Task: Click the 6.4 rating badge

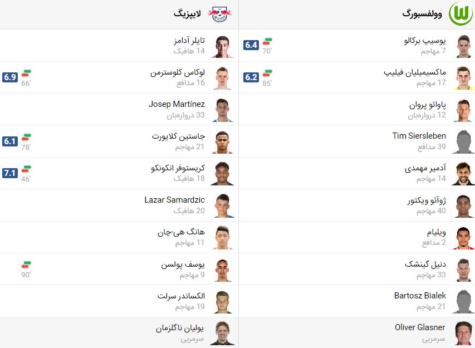Action: coord(251,45)
